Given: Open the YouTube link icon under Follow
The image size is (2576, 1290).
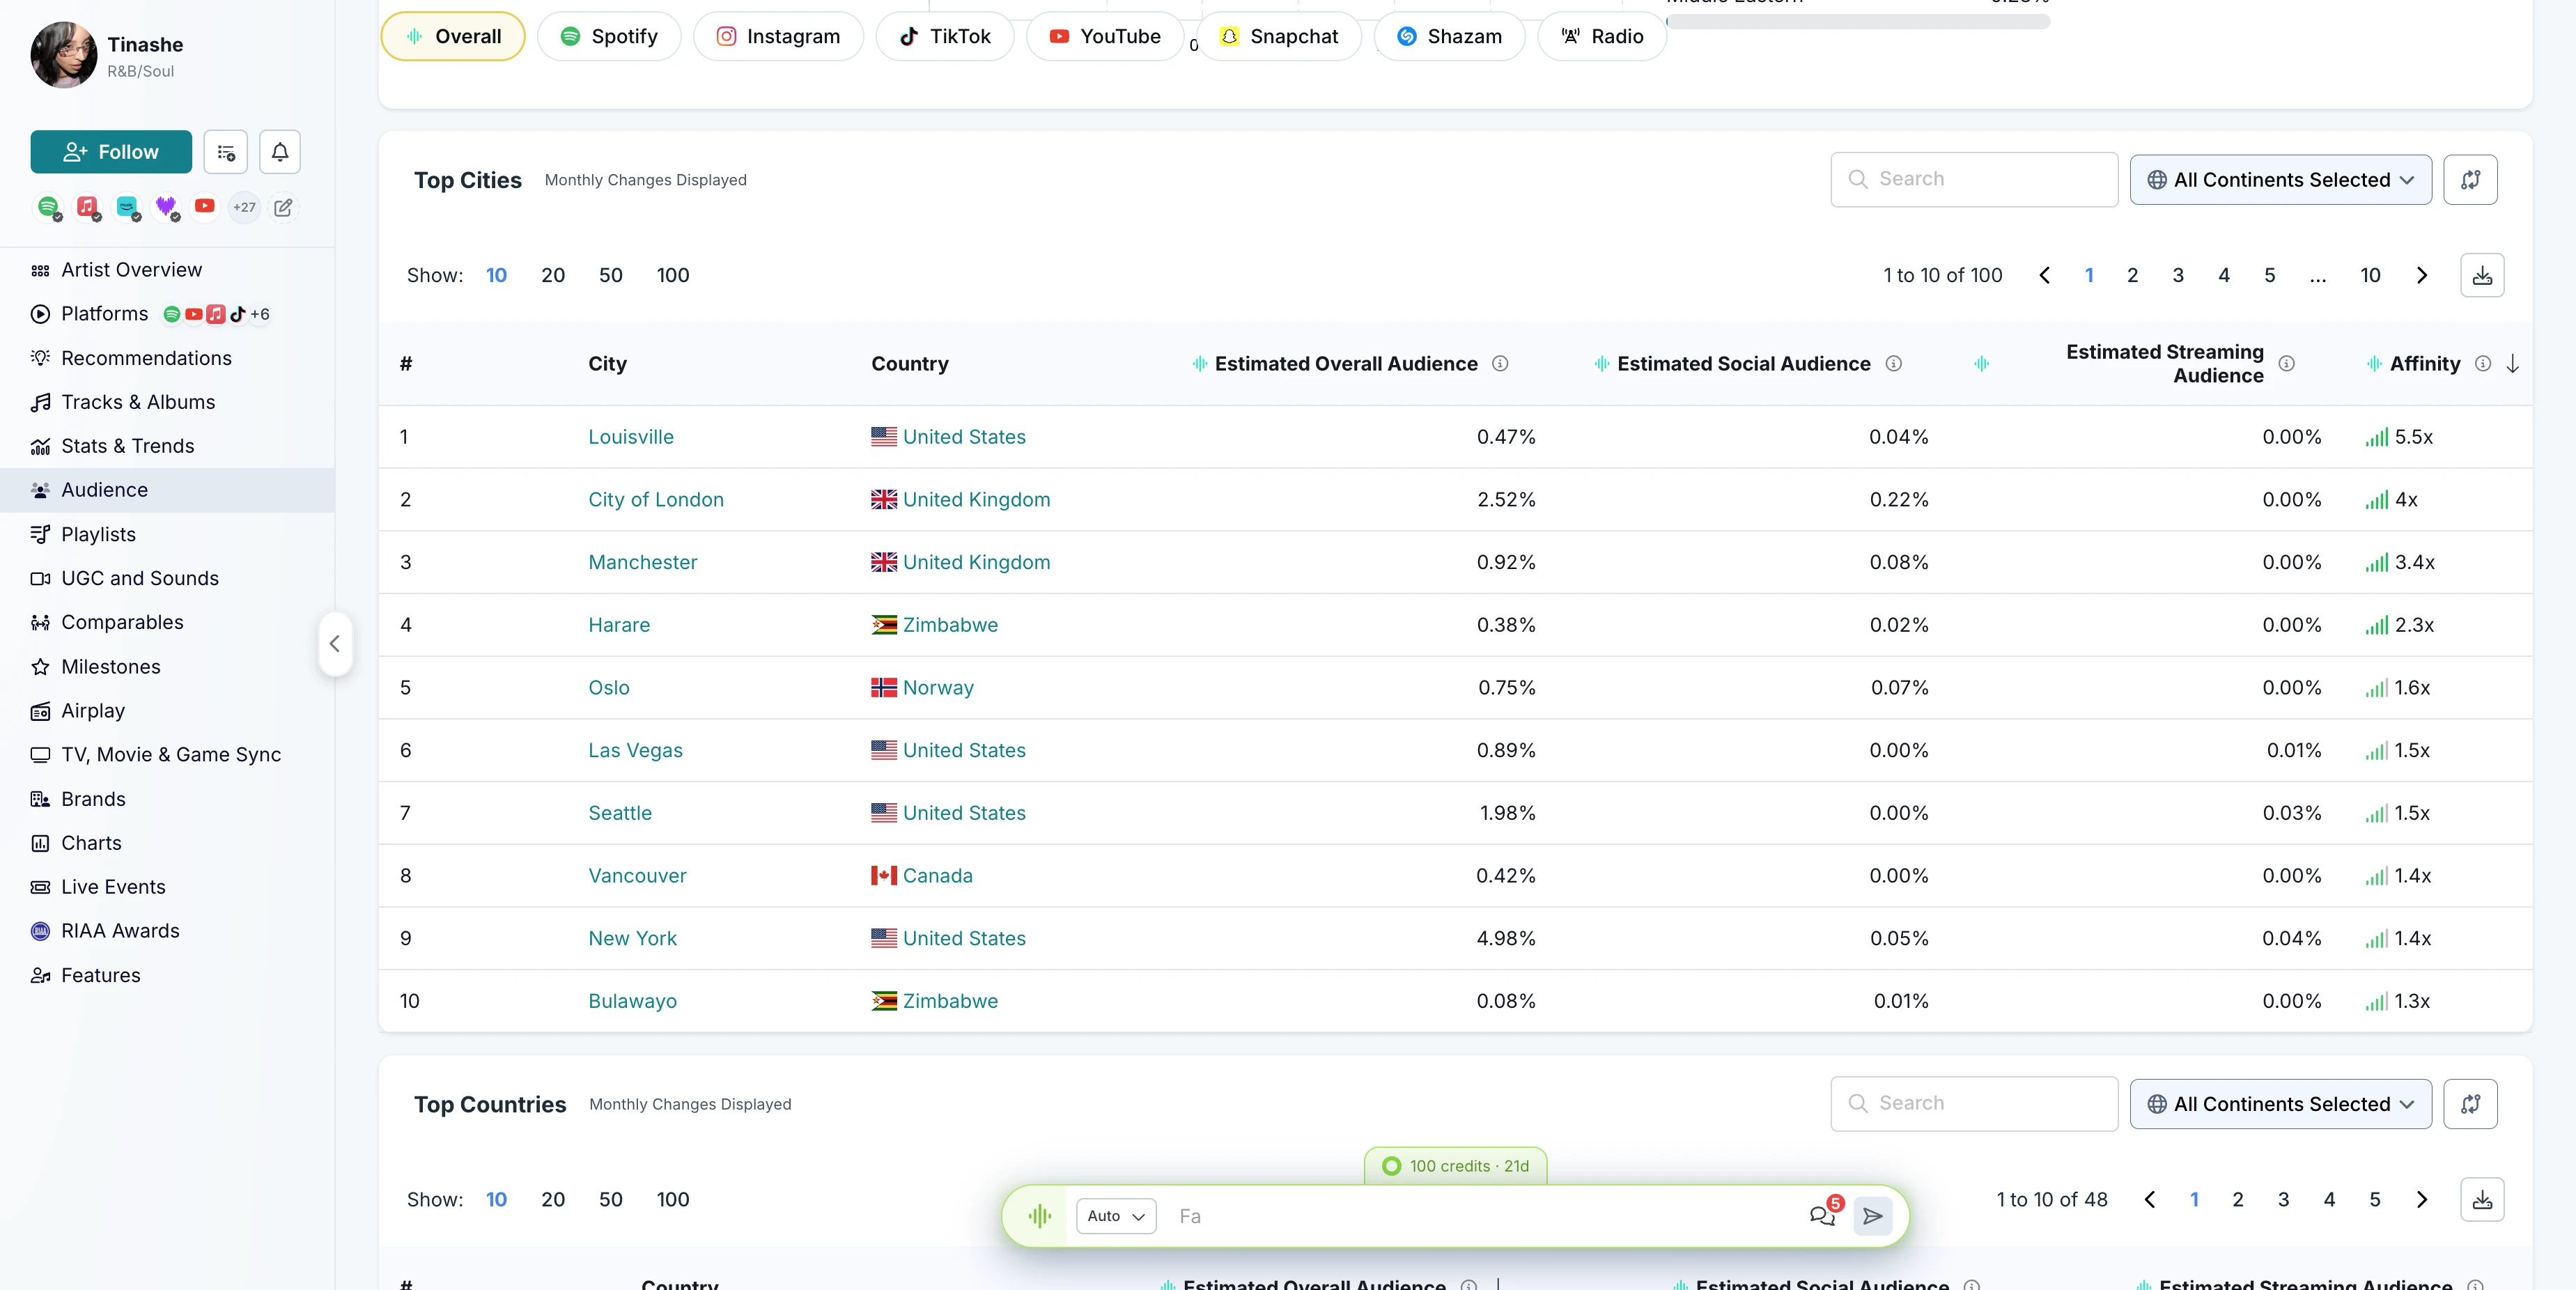Looking at the screenshot, I should [205, 206].
